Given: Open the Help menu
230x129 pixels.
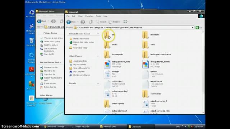Looking at the screenshot, I should (105, 16).
